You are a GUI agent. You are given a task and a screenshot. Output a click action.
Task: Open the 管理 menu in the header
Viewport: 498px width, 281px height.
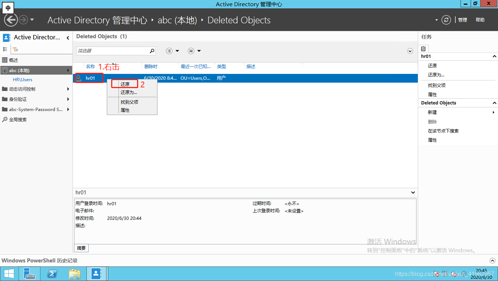tap(463, 20)
